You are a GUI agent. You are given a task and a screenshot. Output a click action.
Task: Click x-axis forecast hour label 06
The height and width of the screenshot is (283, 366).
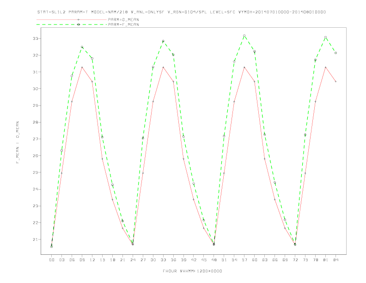[x=72, y=260]
